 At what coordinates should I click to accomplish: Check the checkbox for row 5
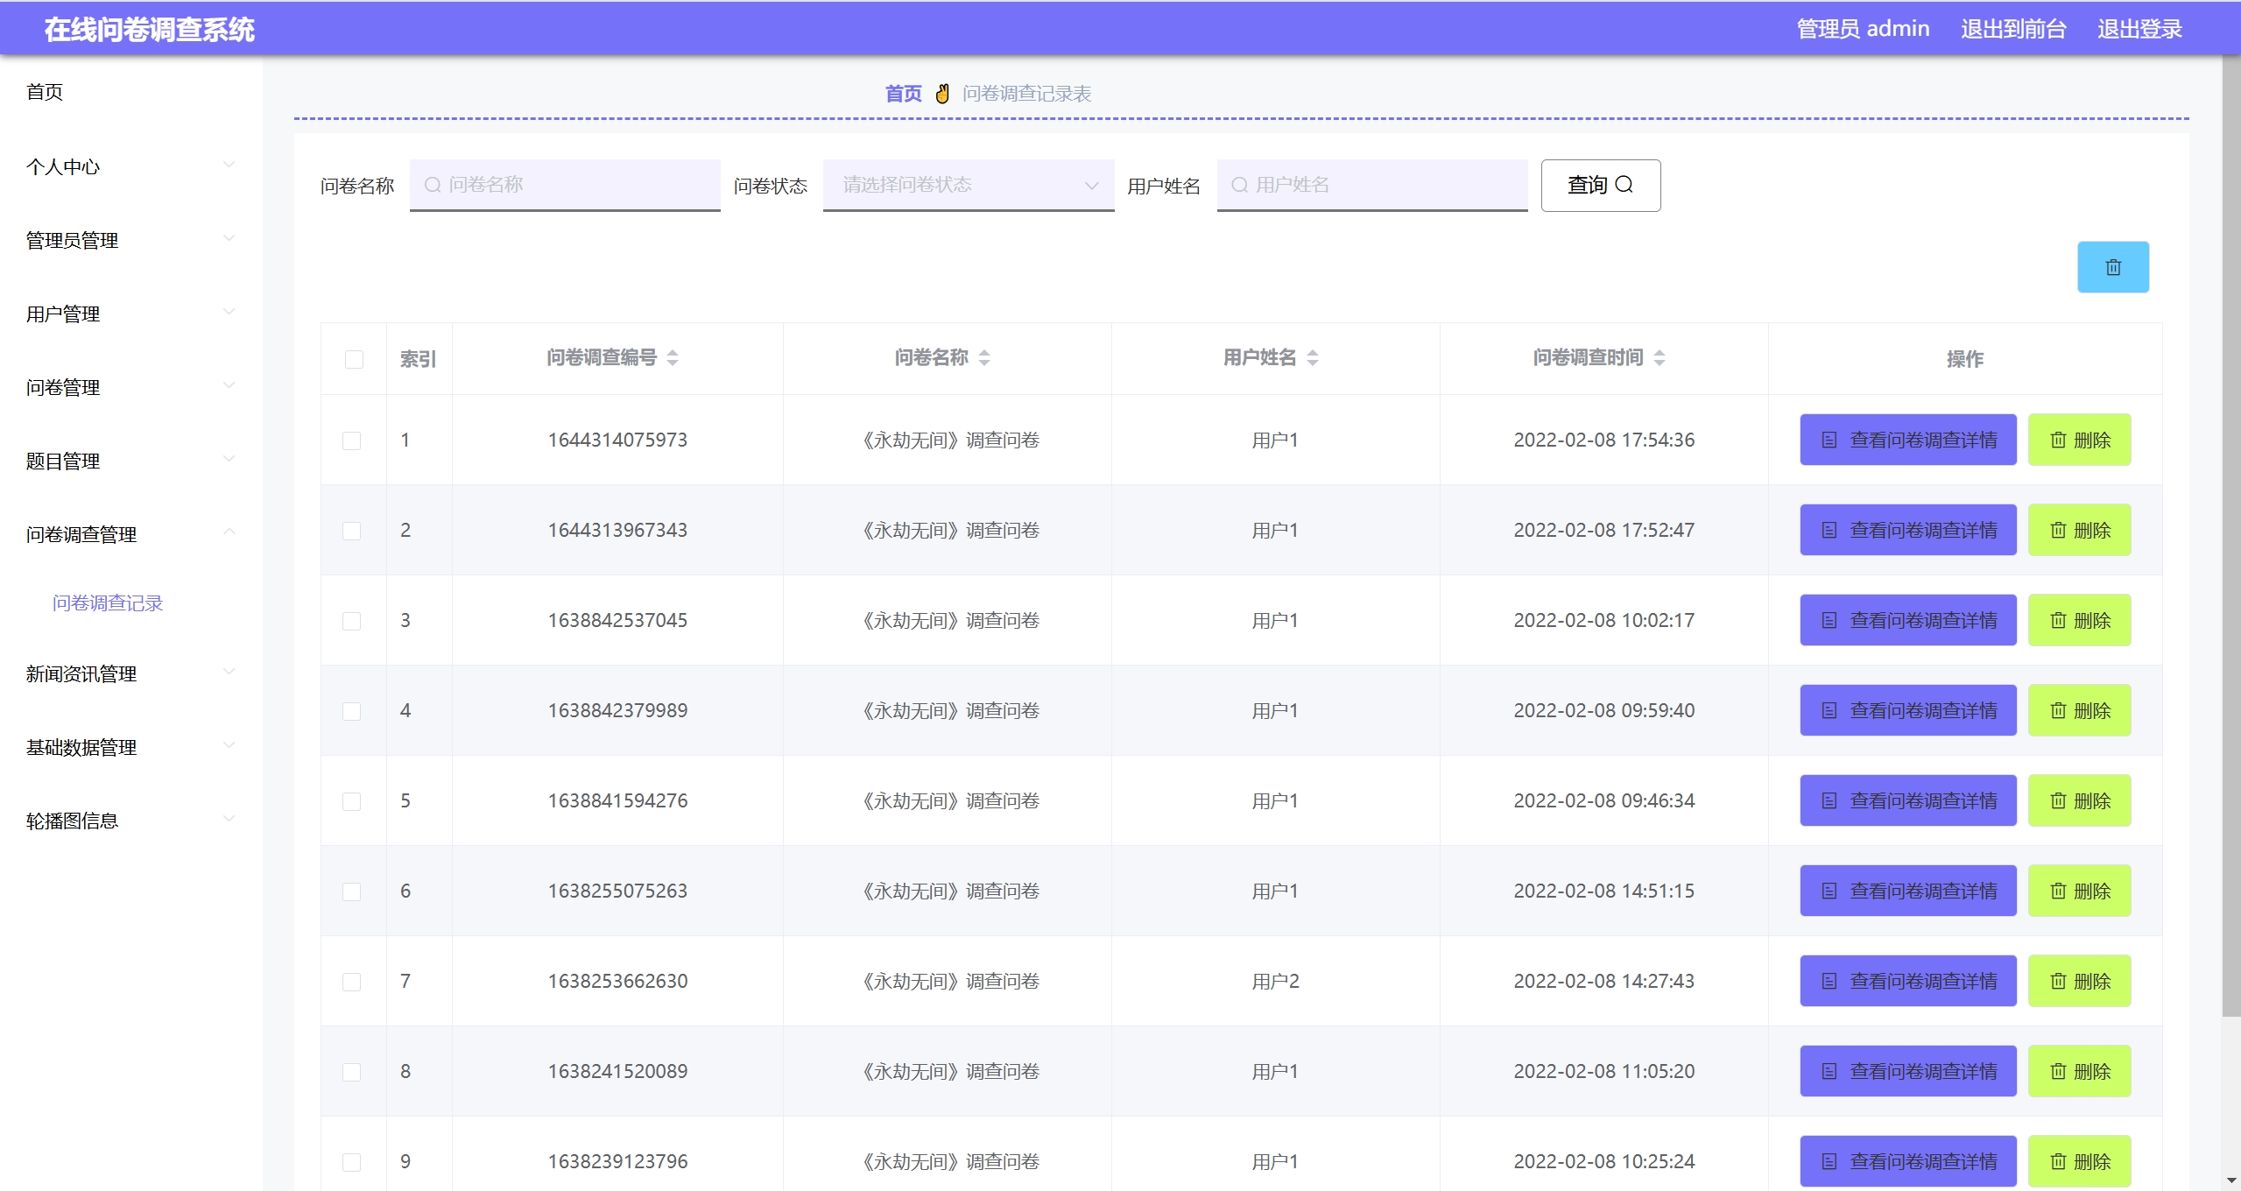click(351, 801)
